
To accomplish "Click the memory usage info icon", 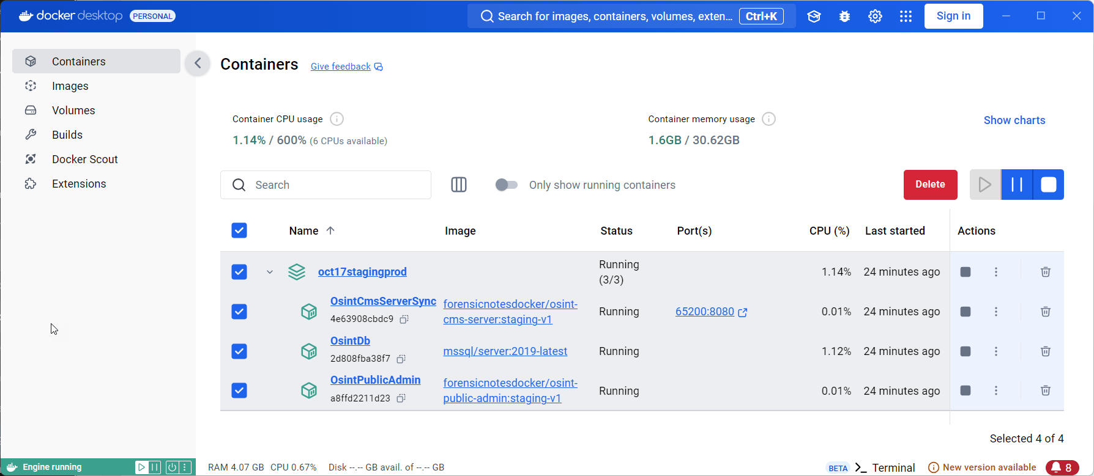I will point(769,119).
